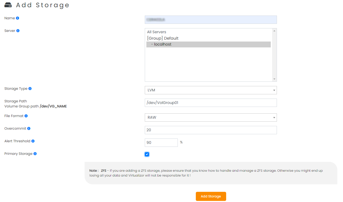This screenshot has height=202, width=343.
Task: Click the File Format info icon
Action: [26, 116]
